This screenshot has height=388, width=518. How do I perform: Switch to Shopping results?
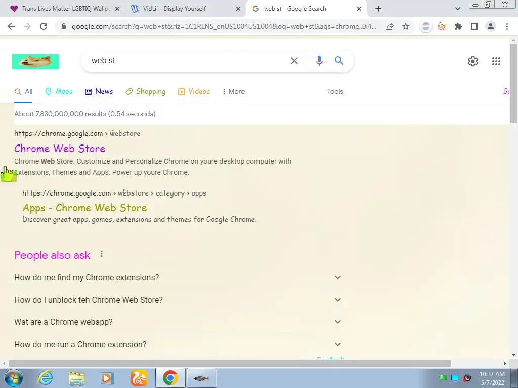tap(145, 92)
